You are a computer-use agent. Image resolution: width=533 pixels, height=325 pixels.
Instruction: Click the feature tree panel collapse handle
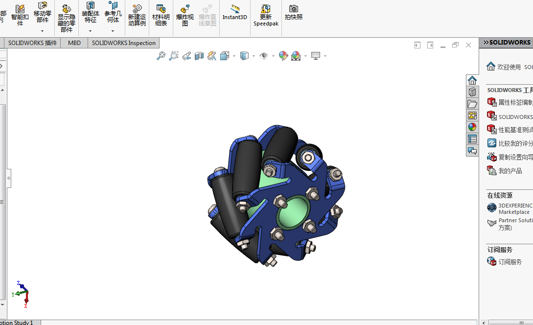9,178
